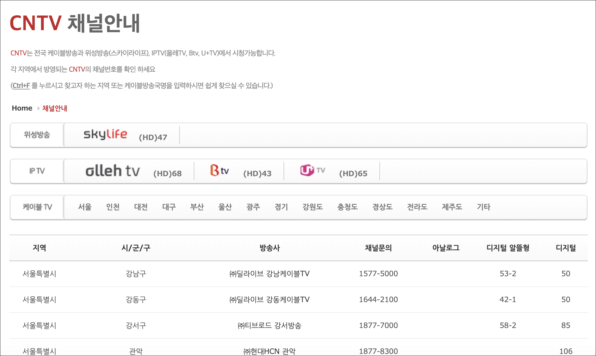Select the 충청도 cable region tab
This screenshot has height=356, width=596.
click(347, 207)
